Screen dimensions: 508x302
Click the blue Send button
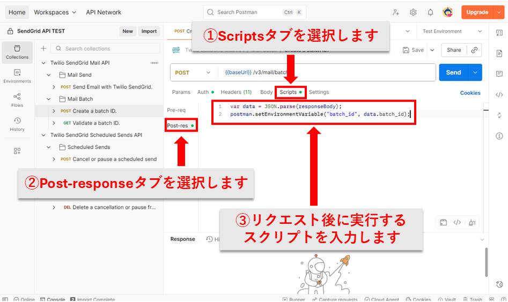(x=454, y=72)
